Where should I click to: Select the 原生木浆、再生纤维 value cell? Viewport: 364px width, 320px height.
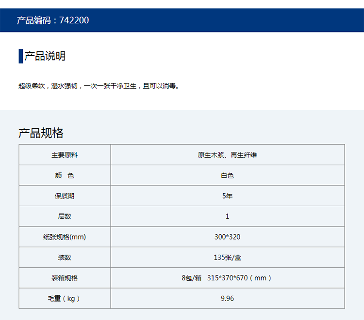(x=228, y=154)
